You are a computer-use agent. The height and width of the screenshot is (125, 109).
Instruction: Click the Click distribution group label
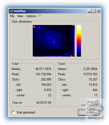(22, 22)
